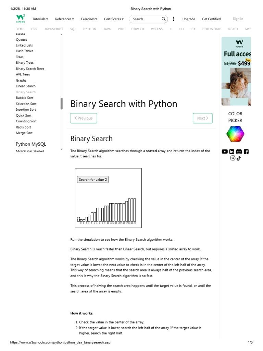This screenshot has height=351, width=263.
Task: Click the Search for value 2 button
Action: (x=93, y=180)
